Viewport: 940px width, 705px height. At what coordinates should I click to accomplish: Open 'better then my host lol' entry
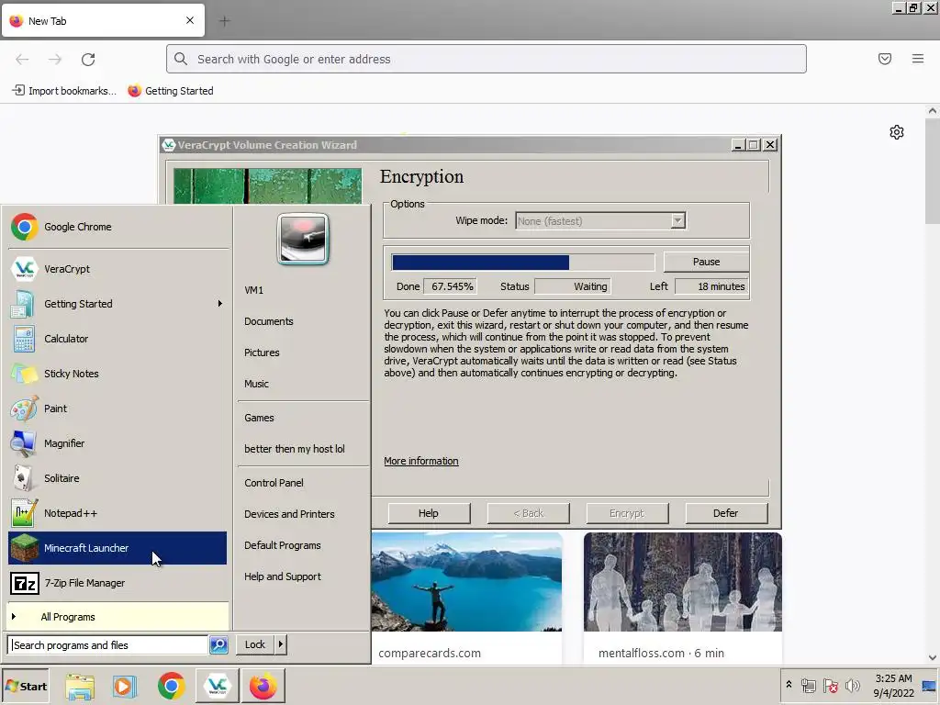point(295,449)
